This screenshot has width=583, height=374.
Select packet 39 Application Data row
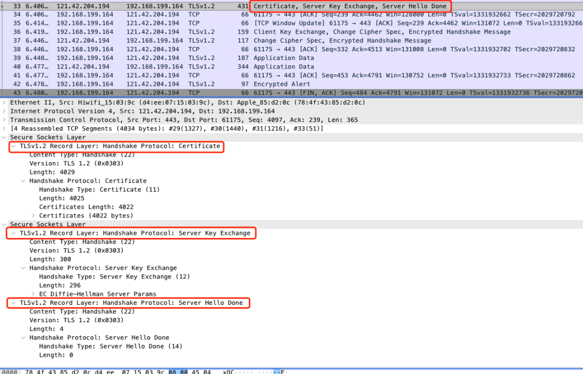click(291, 58)
